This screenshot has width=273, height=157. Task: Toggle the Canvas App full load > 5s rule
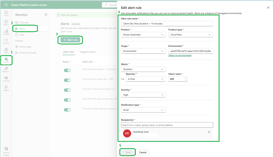pos(67,90)
